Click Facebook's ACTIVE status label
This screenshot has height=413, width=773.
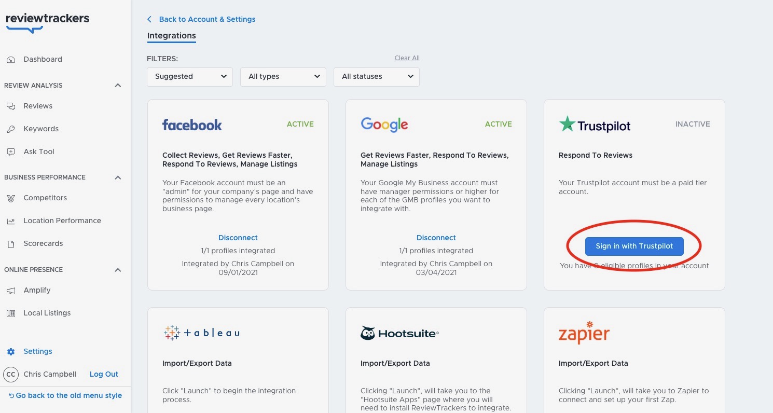[x=300, y=124]
